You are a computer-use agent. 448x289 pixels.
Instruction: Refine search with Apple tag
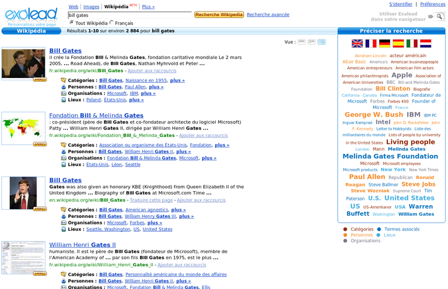pyautogui.click(x=402, y=75)
